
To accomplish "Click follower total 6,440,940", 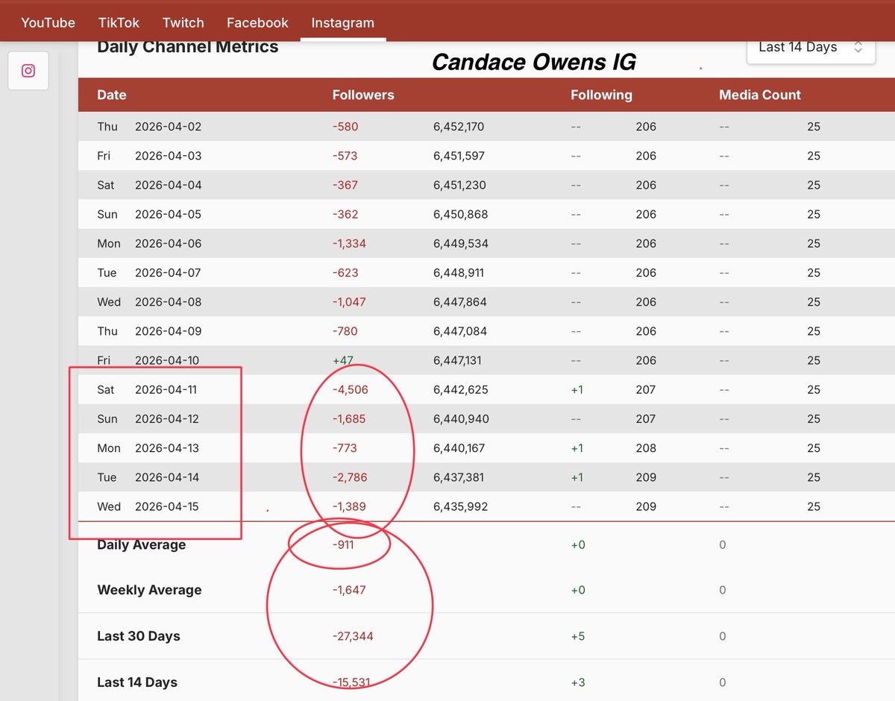I will point(461,418).
